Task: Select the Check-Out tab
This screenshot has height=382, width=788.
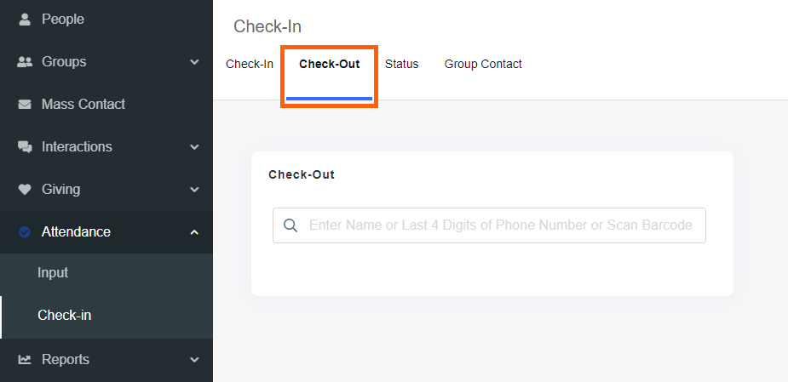Action: [329, 64]
